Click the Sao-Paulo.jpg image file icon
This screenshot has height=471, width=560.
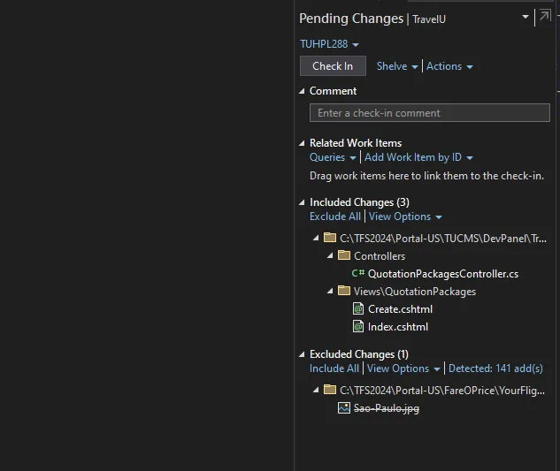[x=344, y=408]
